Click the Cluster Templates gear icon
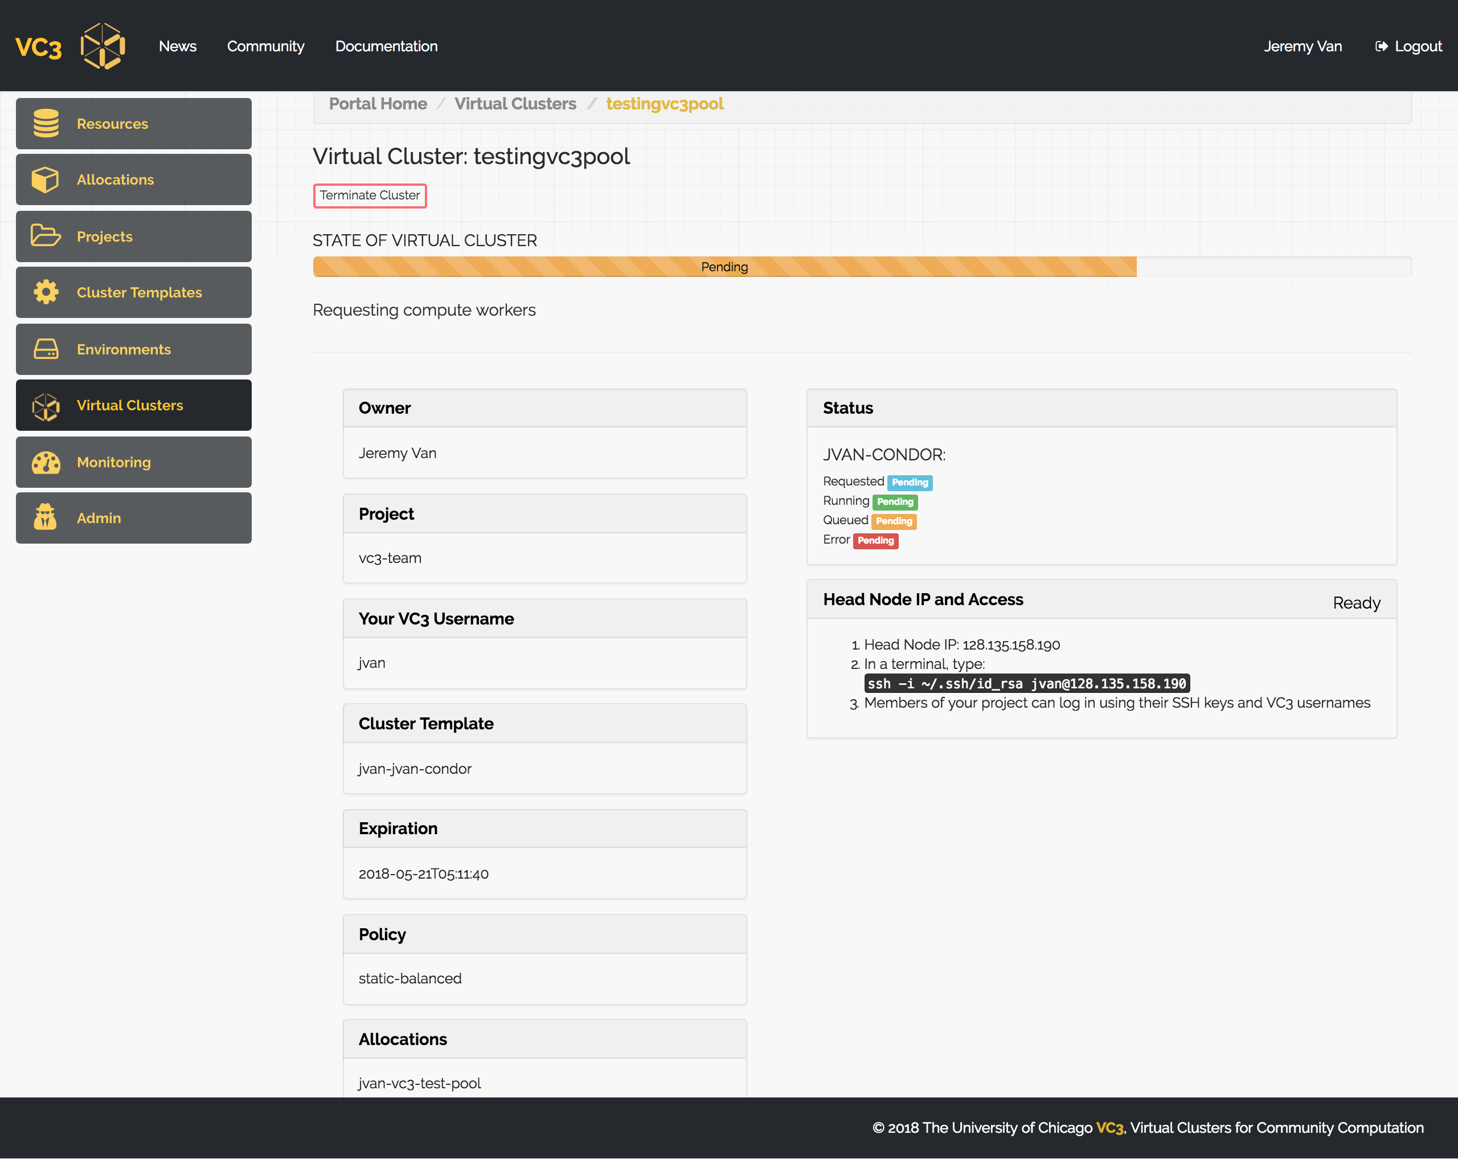1458x1159 pixels. click(x=46, y=292)
